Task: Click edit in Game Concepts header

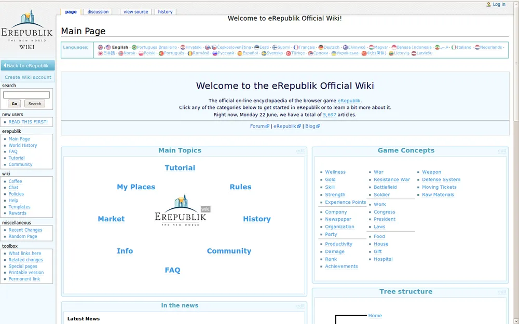Action: pos(502,151)
